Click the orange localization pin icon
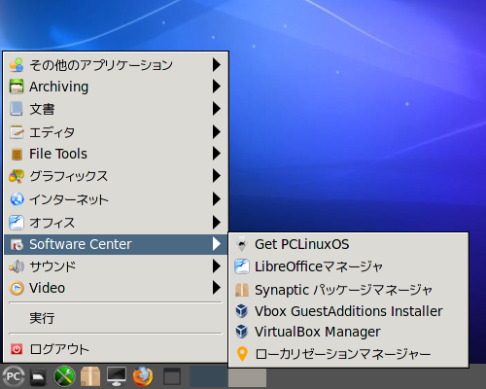The width and height of the screenshot is (486, 389). [x=242, y=354]
